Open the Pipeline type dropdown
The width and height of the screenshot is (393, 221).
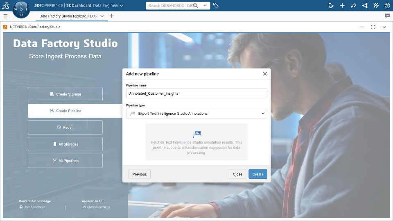click(196, 114)
